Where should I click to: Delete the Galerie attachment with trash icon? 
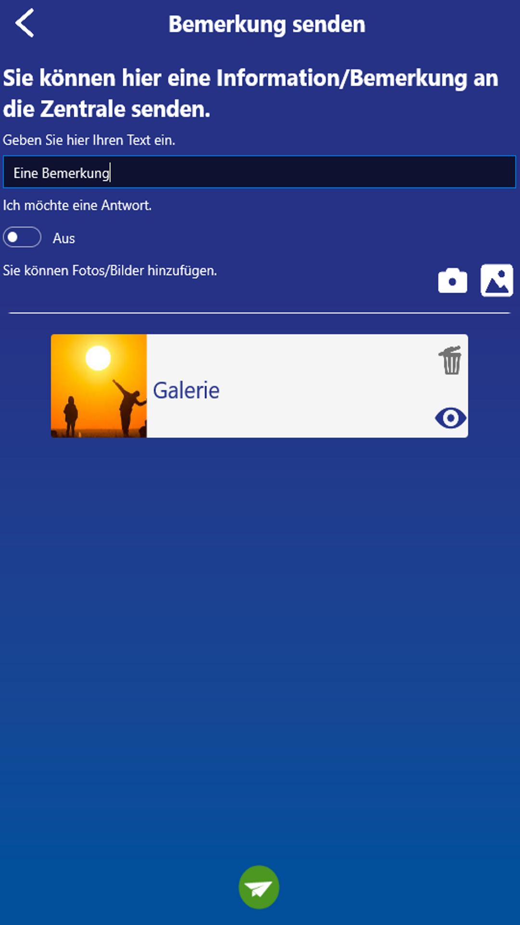[x=451, y=360]
